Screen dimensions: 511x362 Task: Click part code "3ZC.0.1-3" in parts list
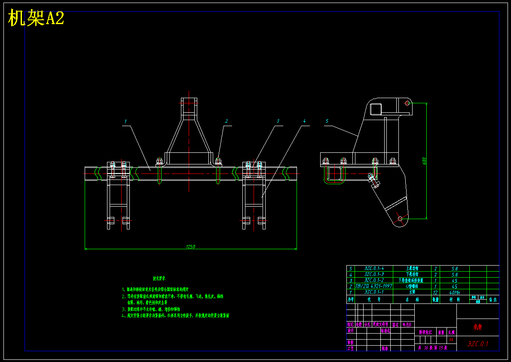374,275
